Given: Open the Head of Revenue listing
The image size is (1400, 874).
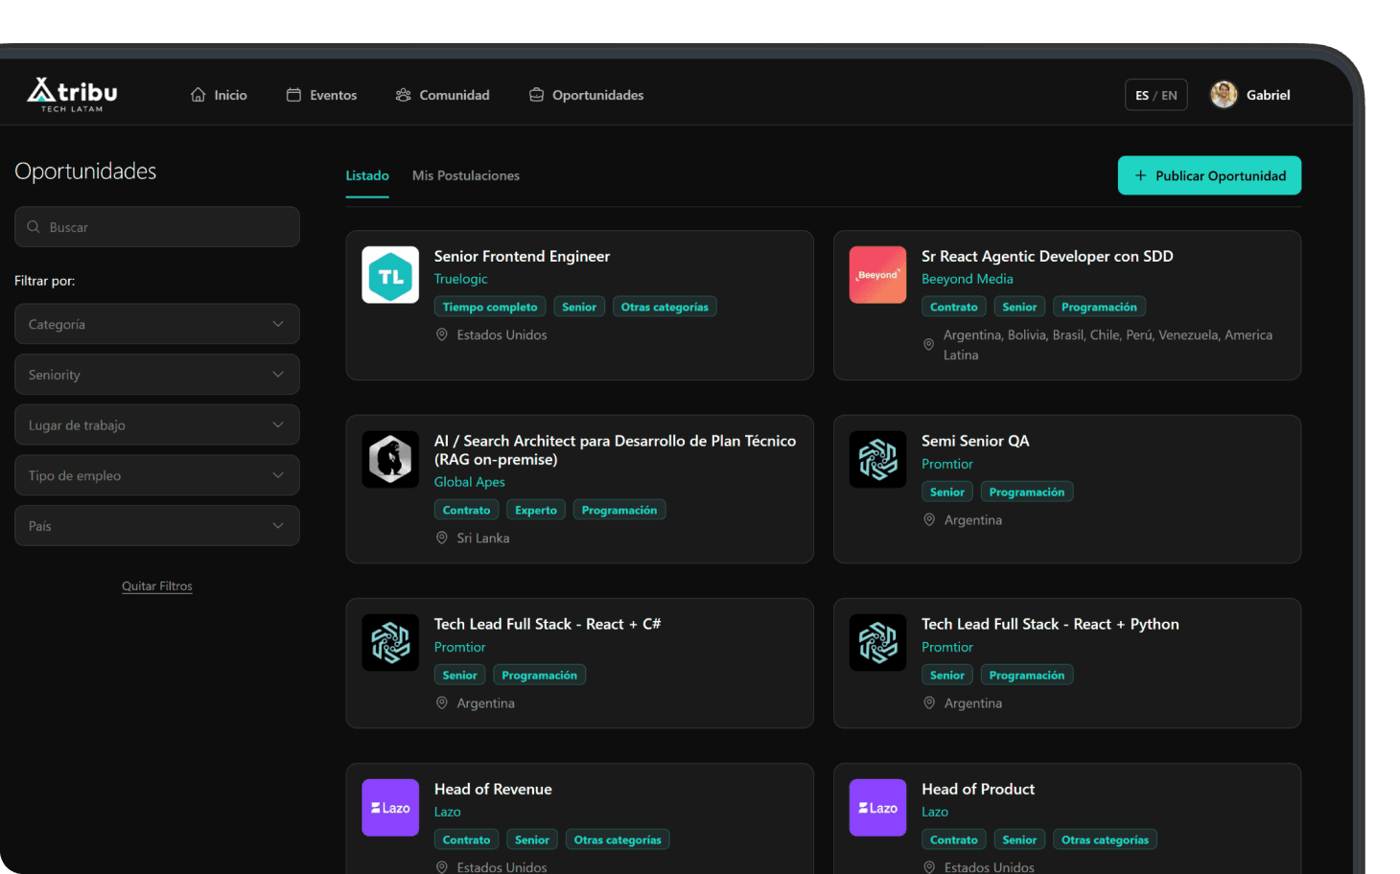Looking at the screenshot, I should pyautogui.click(x=493, y=789).
